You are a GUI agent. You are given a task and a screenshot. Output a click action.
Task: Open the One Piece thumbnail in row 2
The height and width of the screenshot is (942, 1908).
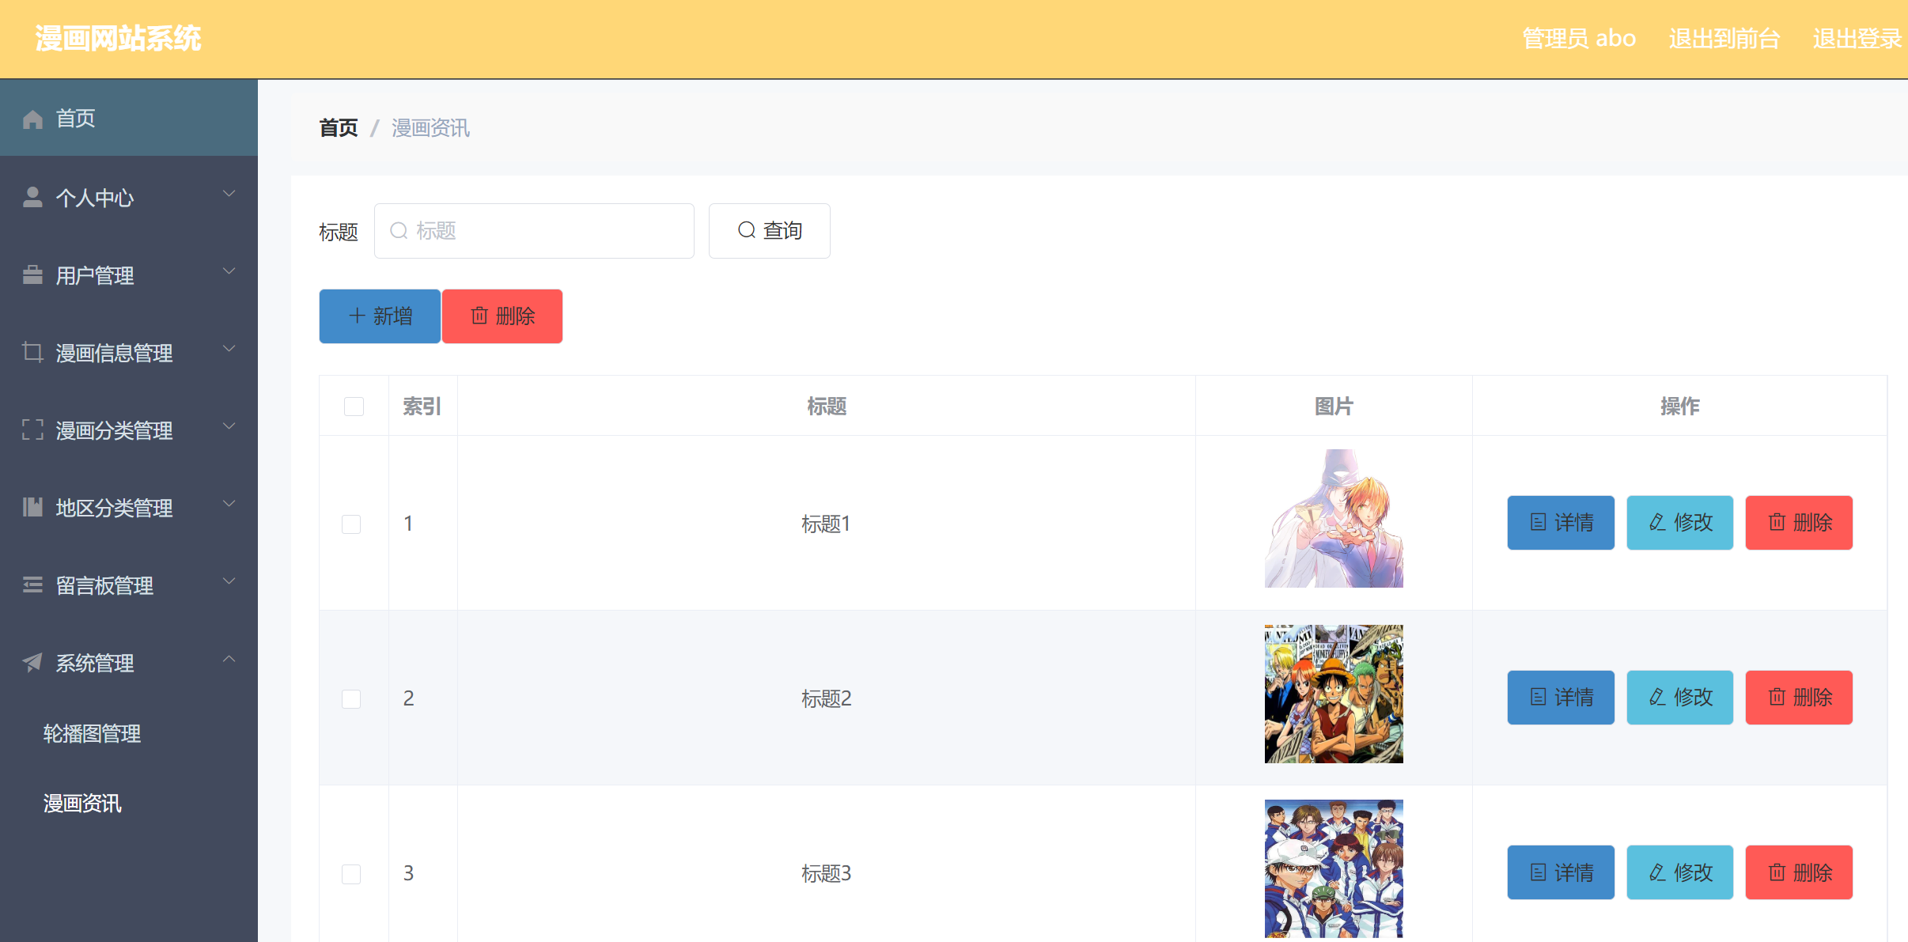1333,694
